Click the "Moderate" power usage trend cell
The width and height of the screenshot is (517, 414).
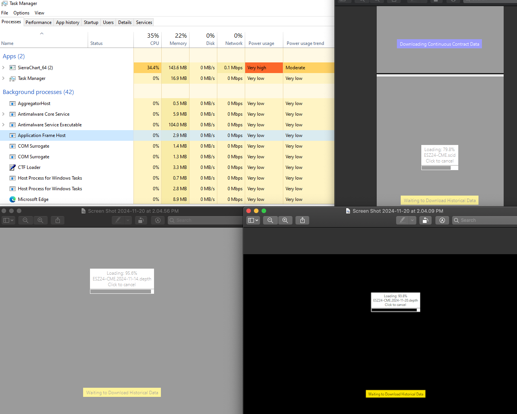point(309,68)
